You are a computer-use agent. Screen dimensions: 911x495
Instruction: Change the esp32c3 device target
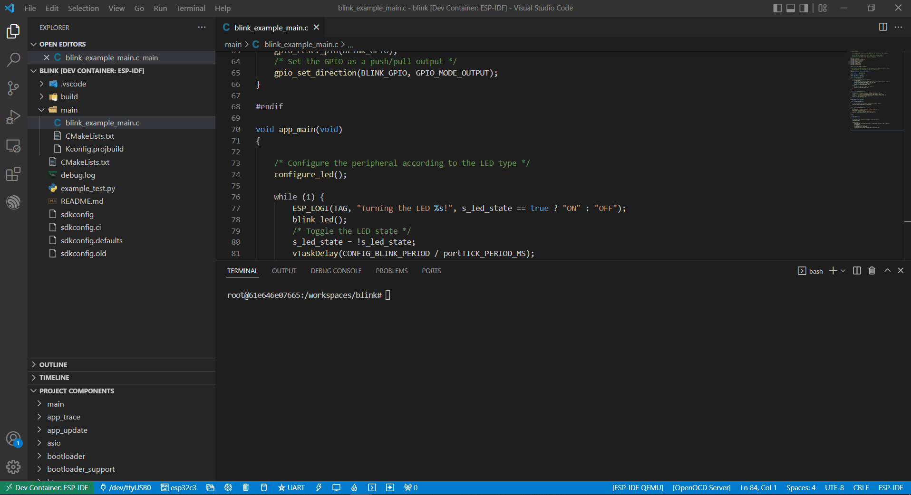point(178,487)
